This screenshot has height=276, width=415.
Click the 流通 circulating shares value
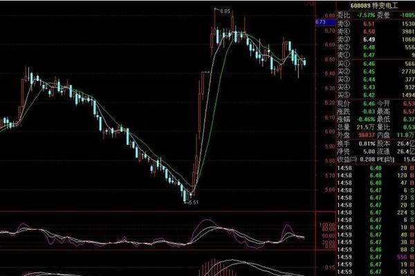406,151
